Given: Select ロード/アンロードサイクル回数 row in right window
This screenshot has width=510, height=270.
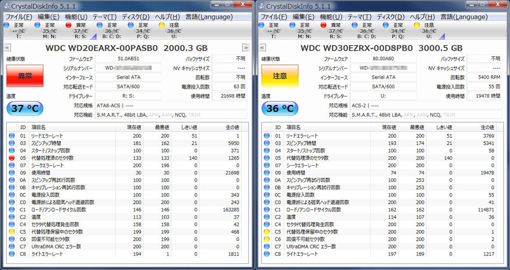Looking at the screenshot, I should [x=380, y=209].
